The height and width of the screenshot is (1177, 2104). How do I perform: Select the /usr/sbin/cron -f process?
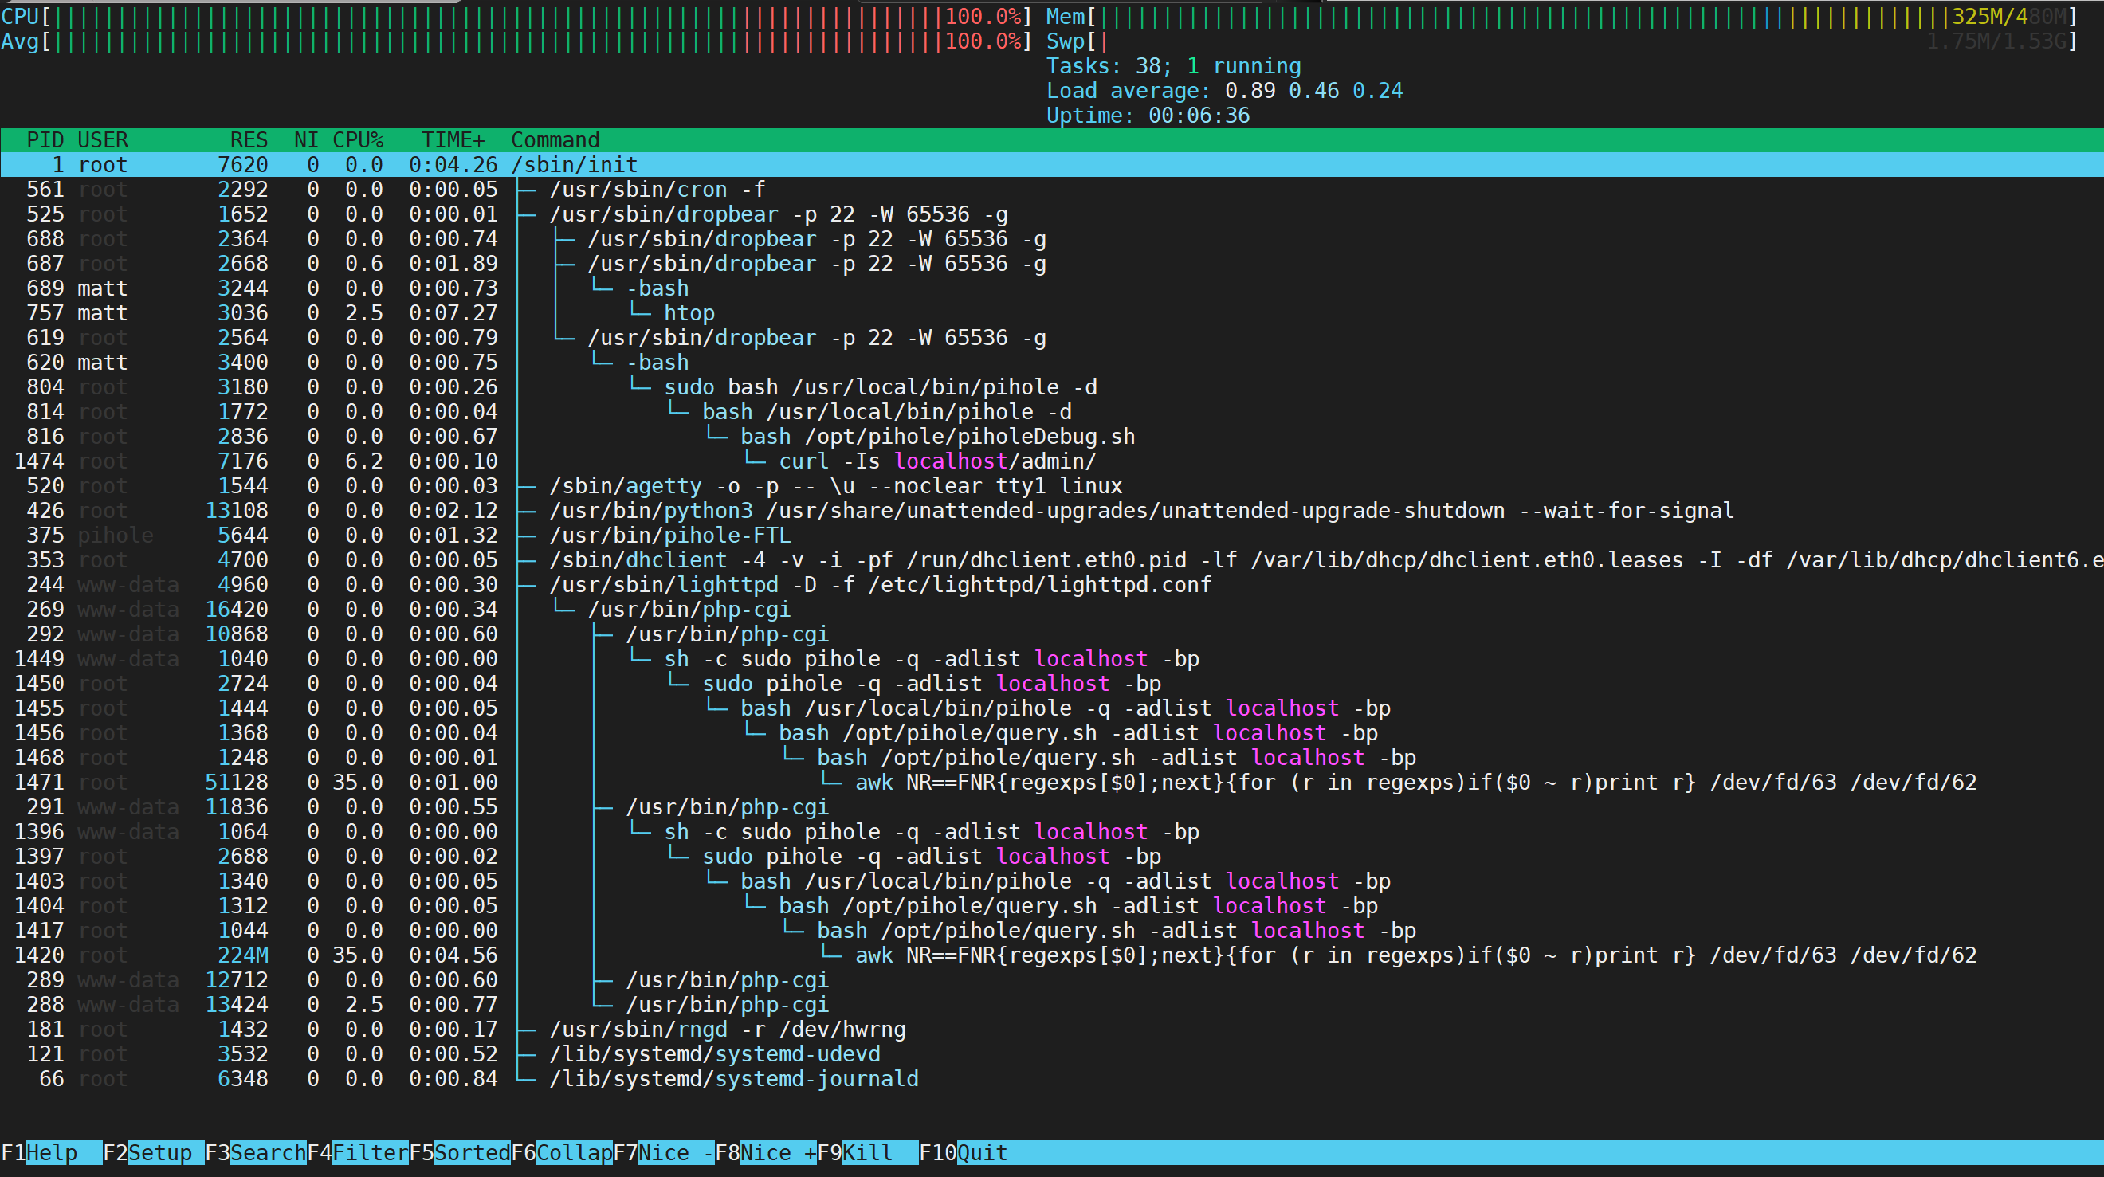[1052, 190]
